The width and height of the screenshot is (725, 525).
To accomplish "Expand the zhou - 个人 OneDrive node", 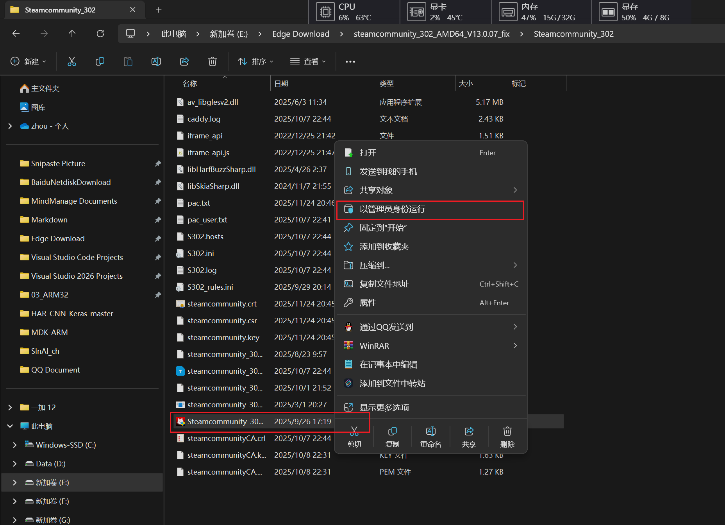I will 10,126.
